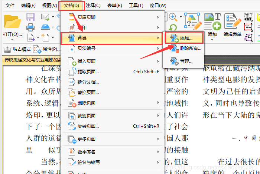Open the 更多页面 submenu

(112, 139)
